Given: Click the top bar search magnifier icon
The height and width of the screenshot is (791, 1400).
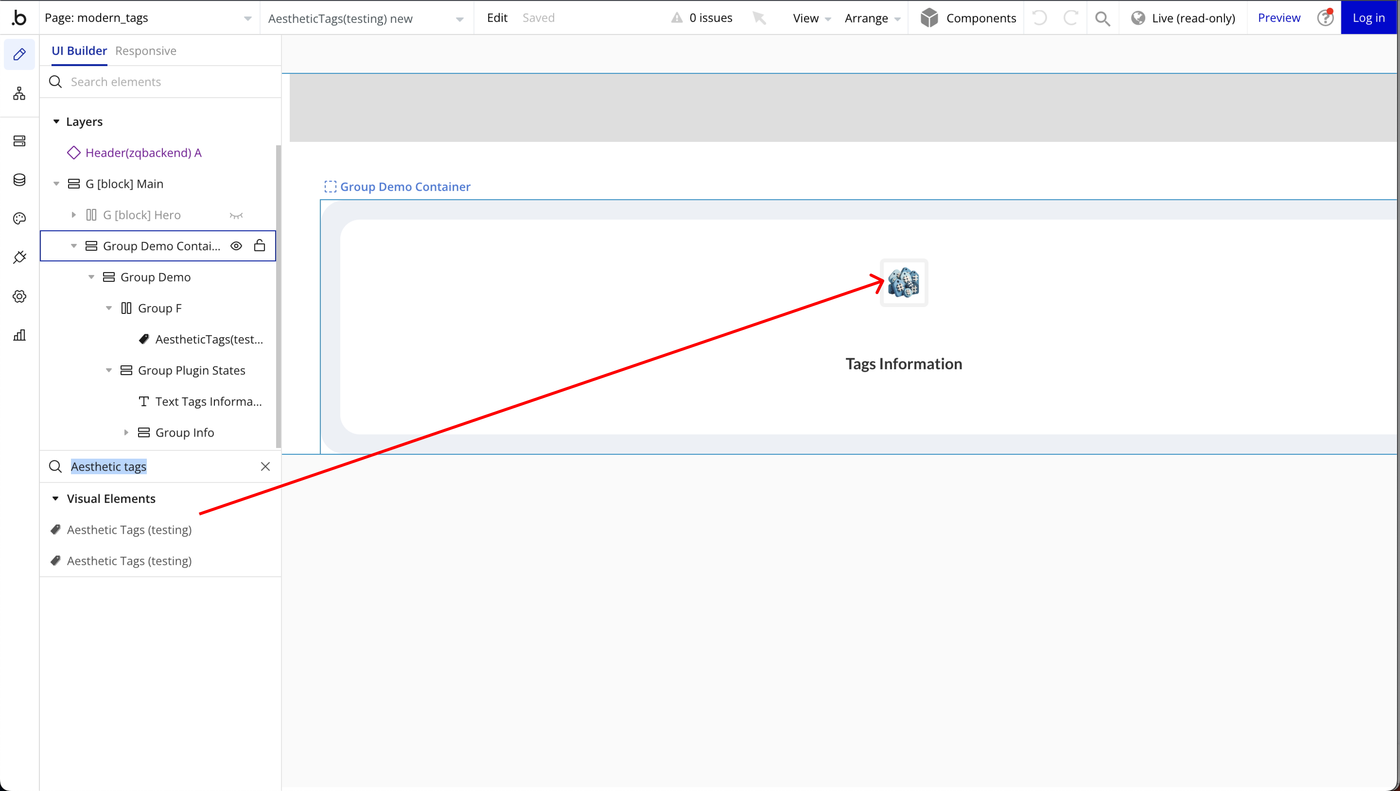Looking at the screenshot, I should tap(1102, 18).
